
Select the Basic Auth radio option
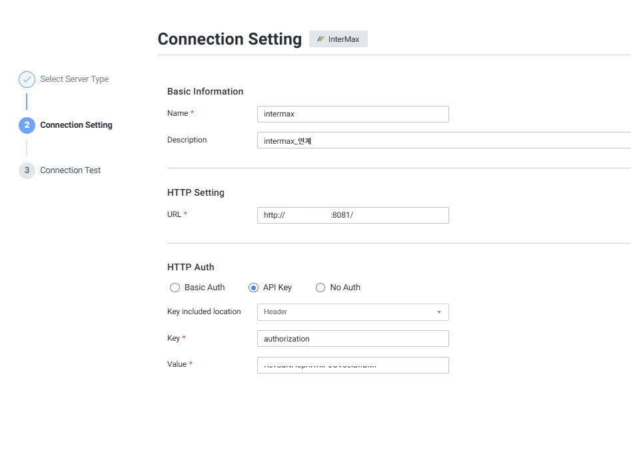(175, 288)
